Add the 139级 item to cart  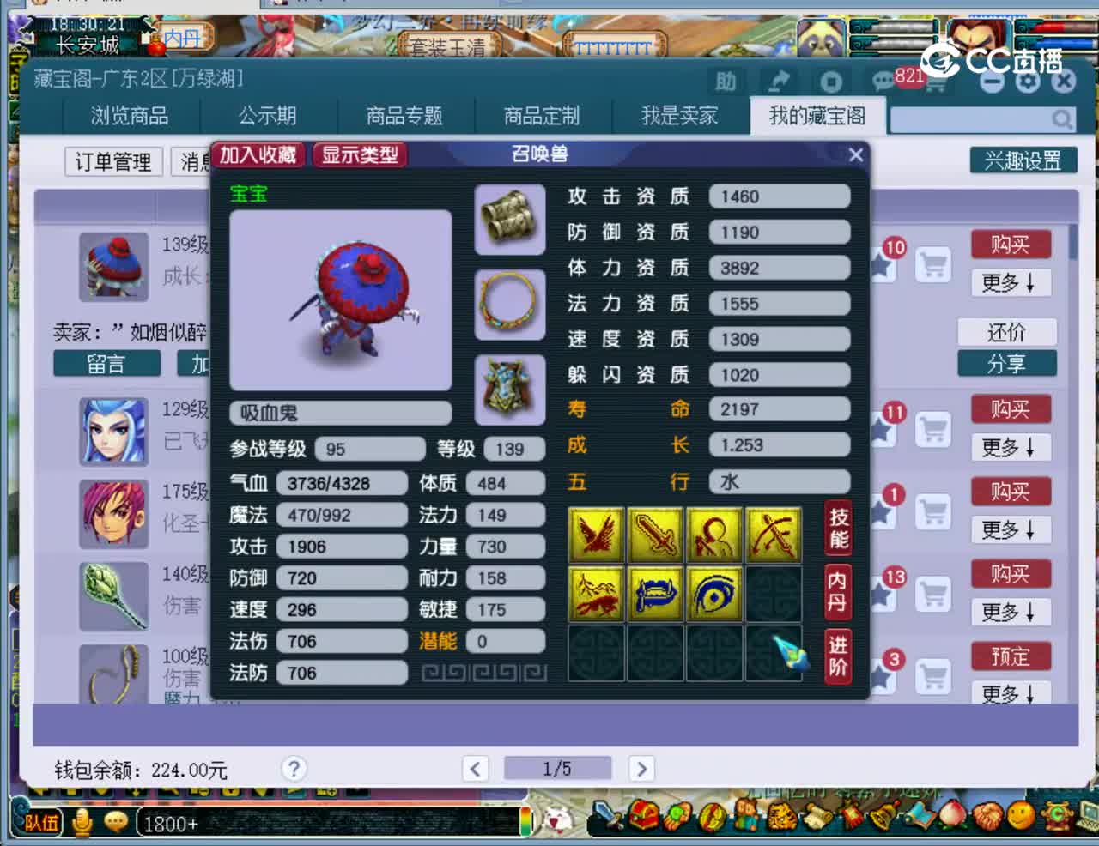pyautogui.click(x=932, y=264)
